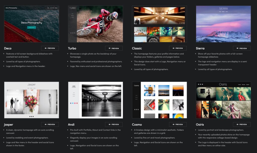Click the teal button inside the Deco thumbnail
257x153 pixels.
(x=31, y=28)
